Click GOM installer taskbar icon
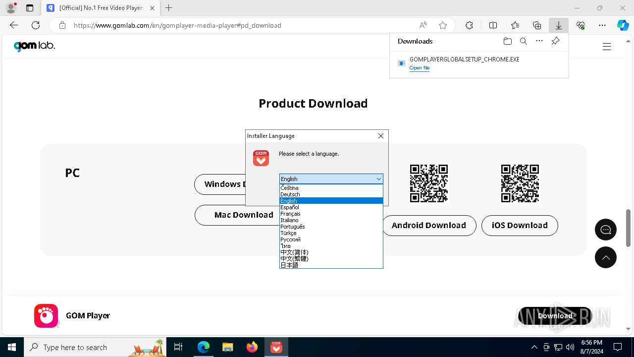The width and height of the screenshot is (634, 357). click(x=276, y=347)
